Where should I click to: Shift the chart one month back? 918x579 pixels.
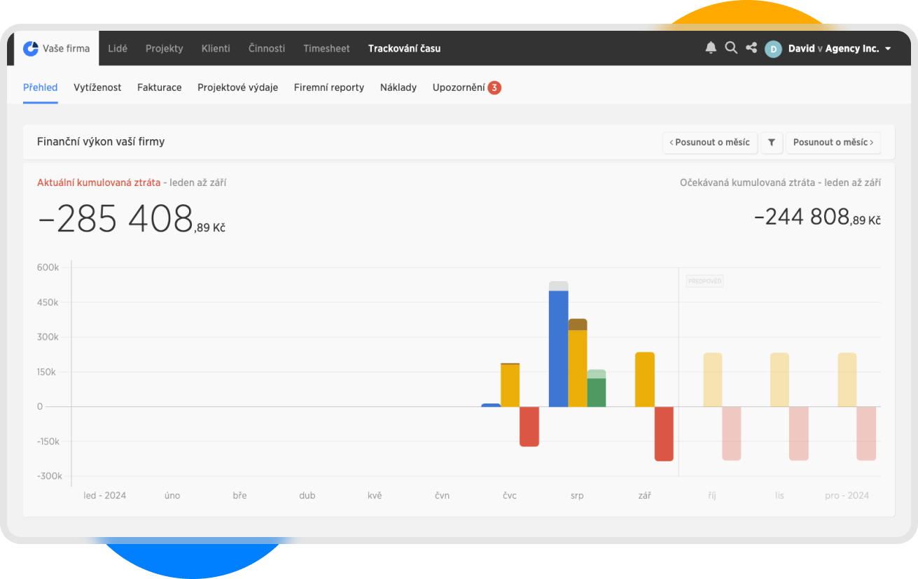pos(709,143)
